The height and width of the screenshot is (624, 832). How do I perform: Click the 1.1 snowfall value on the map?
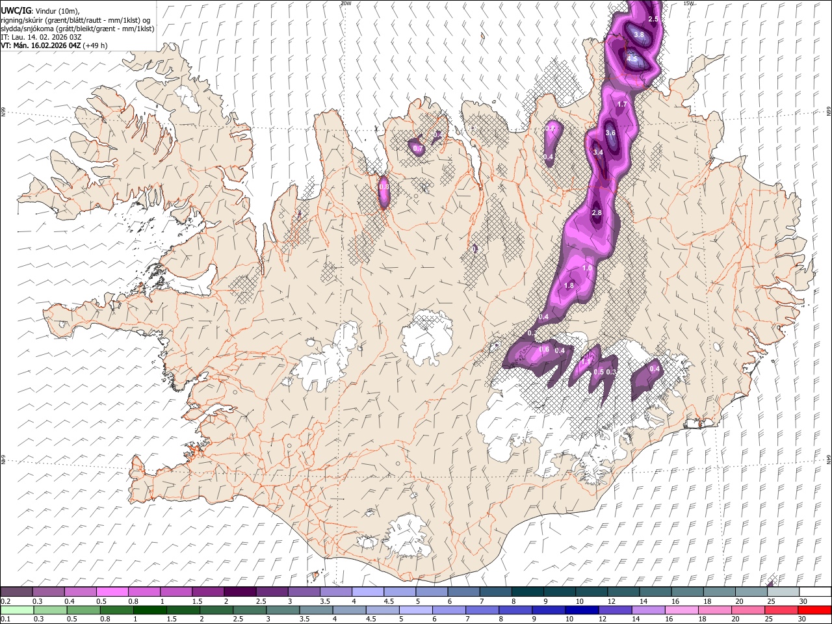(x=586, y=362)
